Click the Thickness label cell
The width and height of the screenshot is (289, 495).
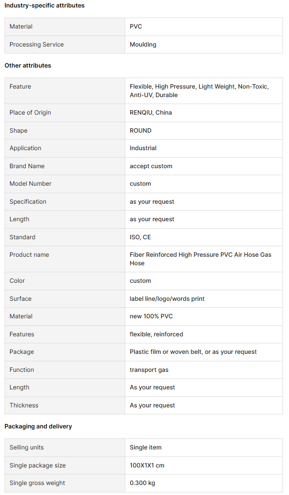tap(65, 405)
